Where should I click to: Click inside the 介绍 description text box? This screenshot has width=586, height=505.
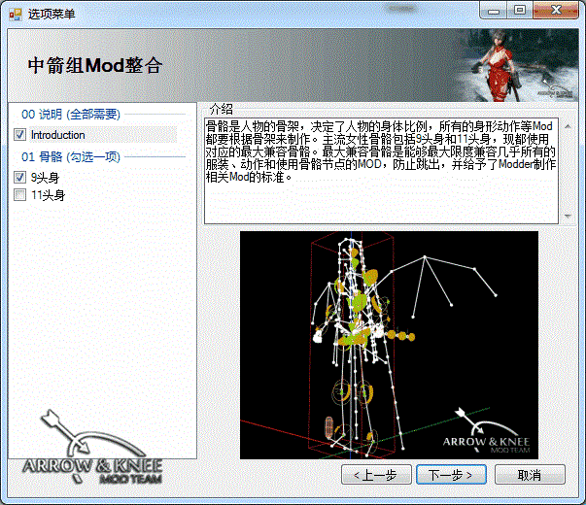point(381,171)
